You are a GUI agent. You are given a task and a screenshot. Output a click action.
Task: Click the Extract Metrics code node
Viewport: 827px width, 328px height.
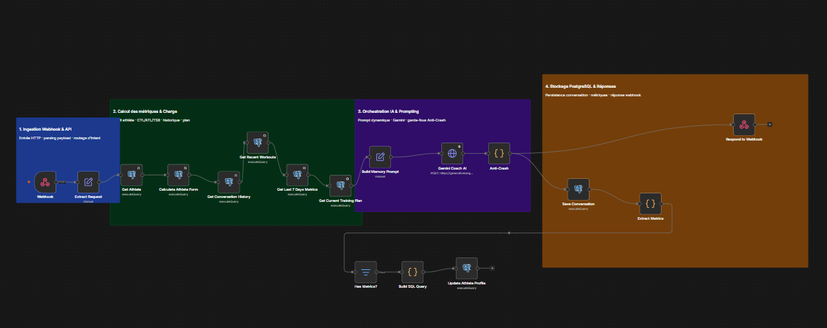(650, 203)
